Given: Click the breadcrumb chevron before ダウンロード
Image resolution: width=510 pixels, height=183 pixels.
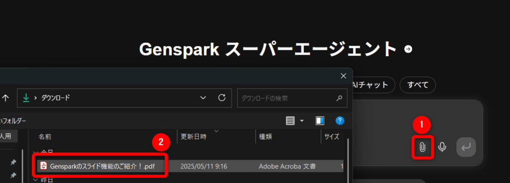Looking at the screenshot, I should tap(35, 97).
